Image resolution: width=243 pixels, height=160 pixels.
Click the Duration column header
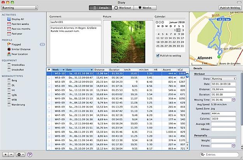tap(116, 70)
